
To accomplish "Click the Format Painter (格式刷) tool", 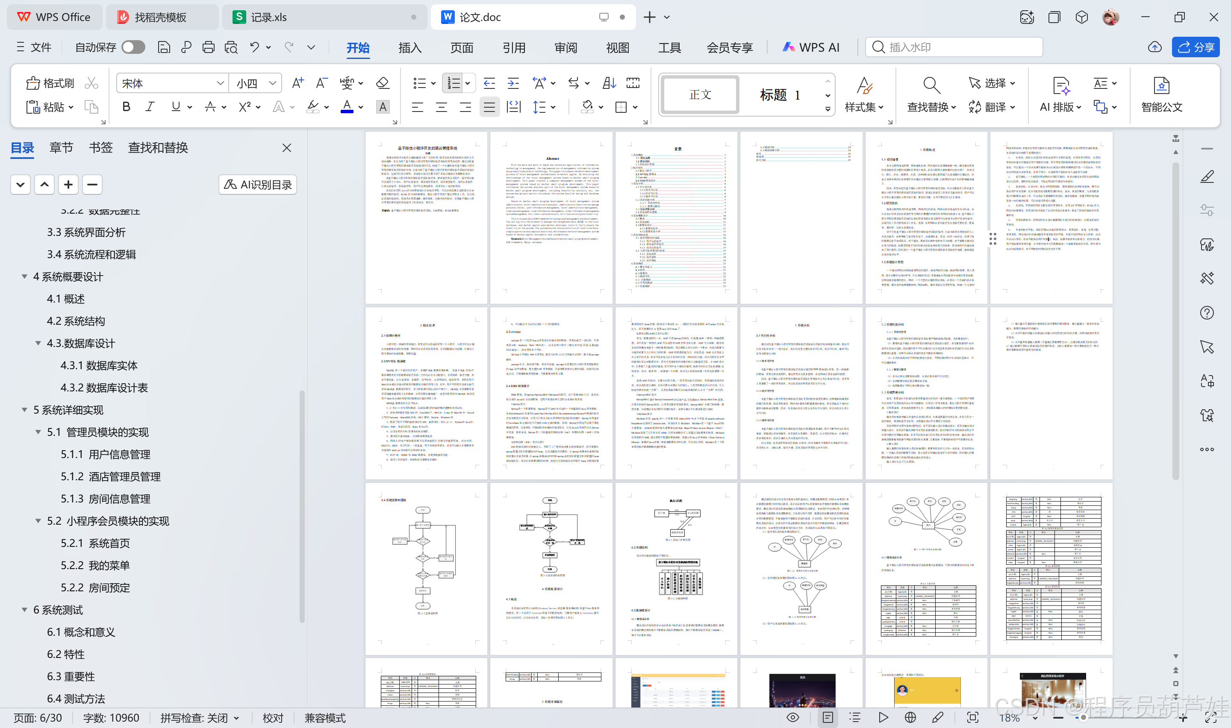I will (x=50, y=83).
